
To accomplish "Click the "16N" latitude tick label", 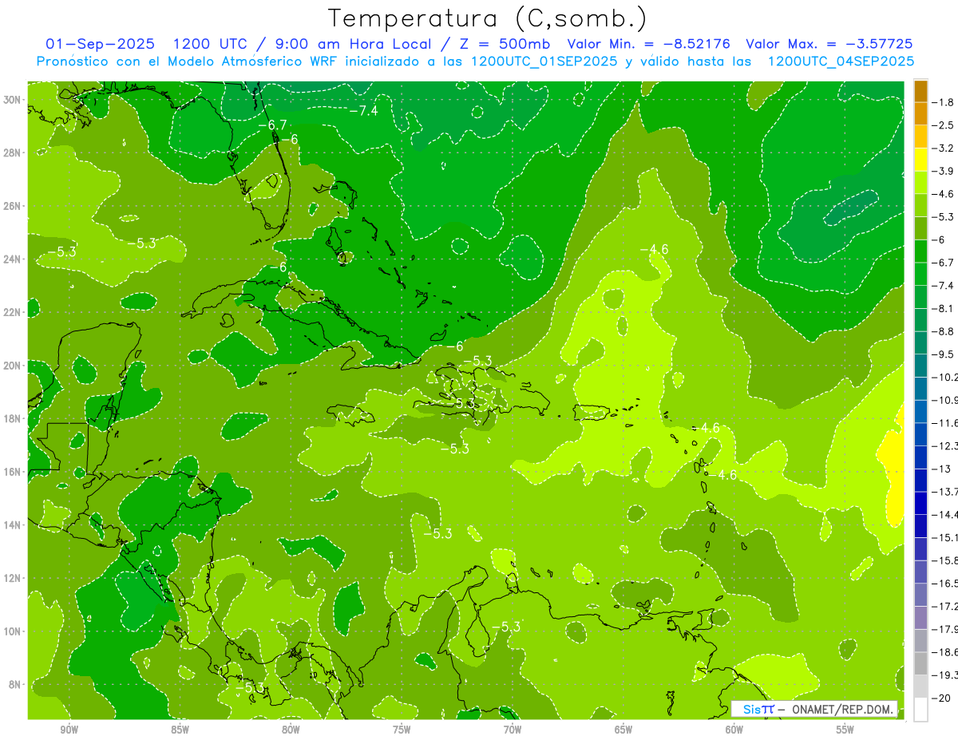I will tap(12, 472).
